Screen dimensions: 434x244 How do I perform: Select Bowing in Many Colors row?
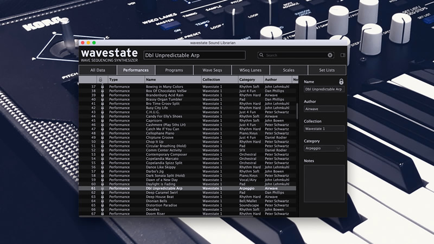coord(187,87)
